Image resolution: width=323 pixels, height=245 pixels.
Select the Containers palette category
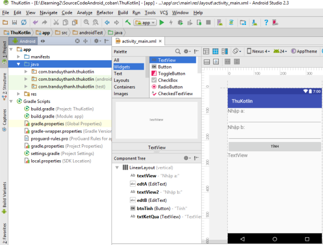tap(125, 87)
